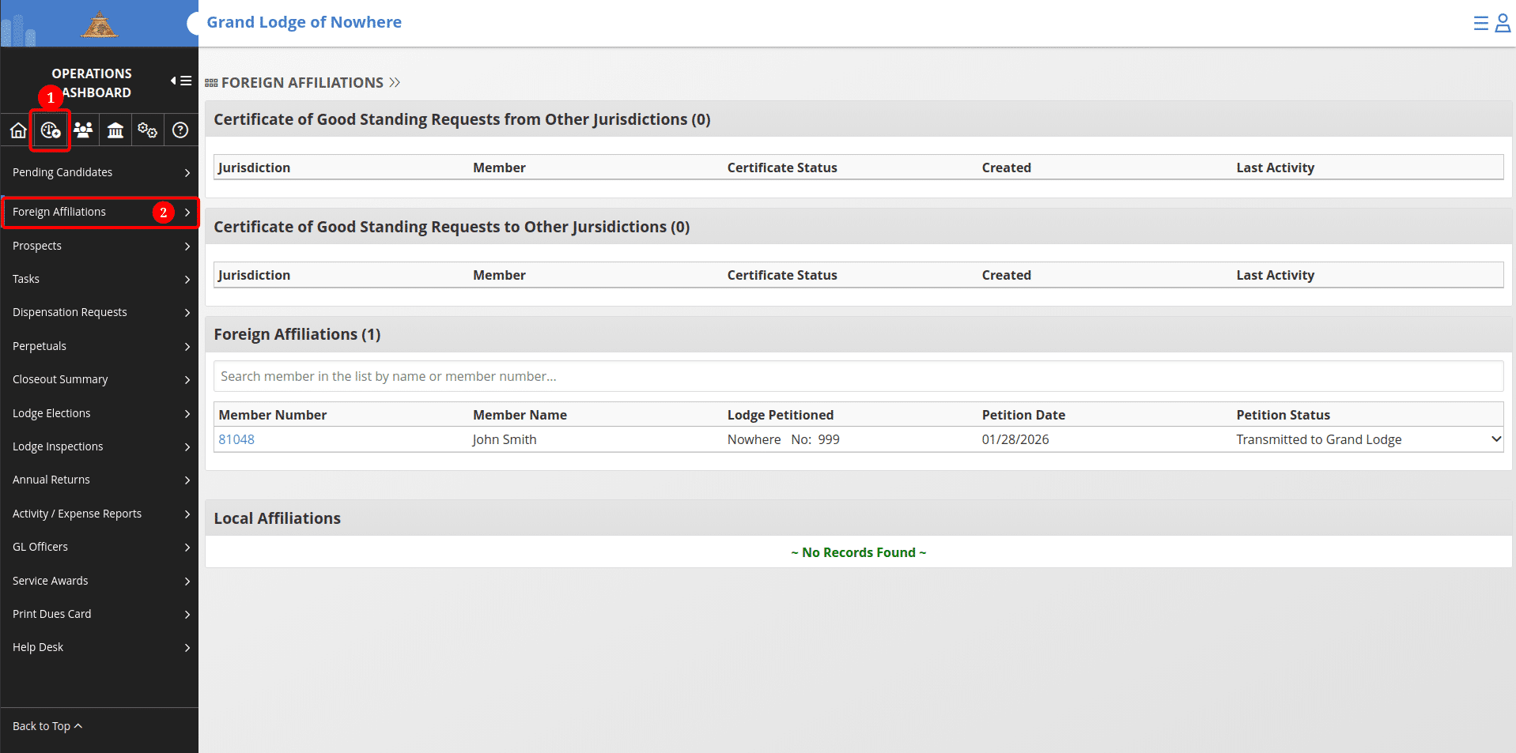Click the pyramid logo at top left
Screen dimensions: 1516x753
pyautogui.click(x=99, y=24)
